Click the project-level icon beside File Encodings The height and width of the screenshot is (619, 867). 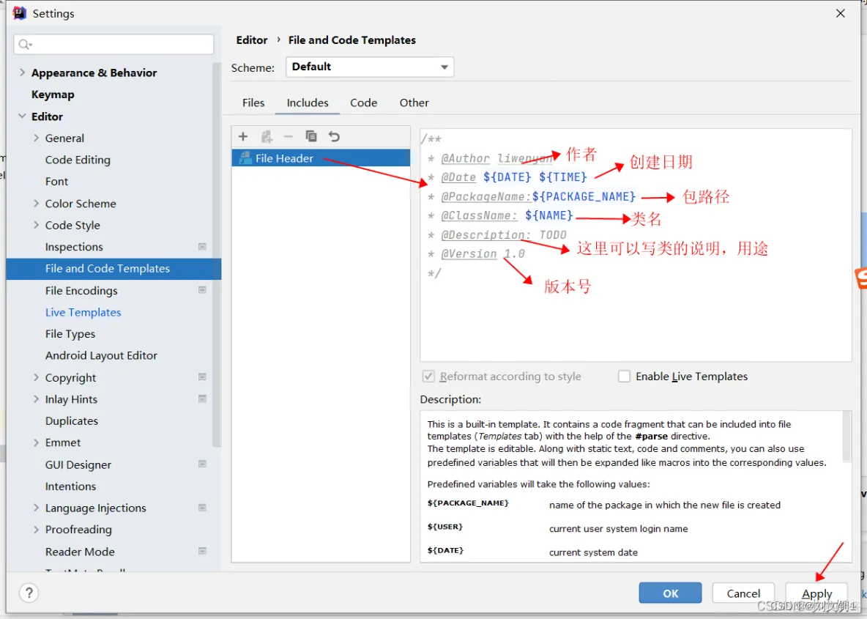[x=202, y=290]
